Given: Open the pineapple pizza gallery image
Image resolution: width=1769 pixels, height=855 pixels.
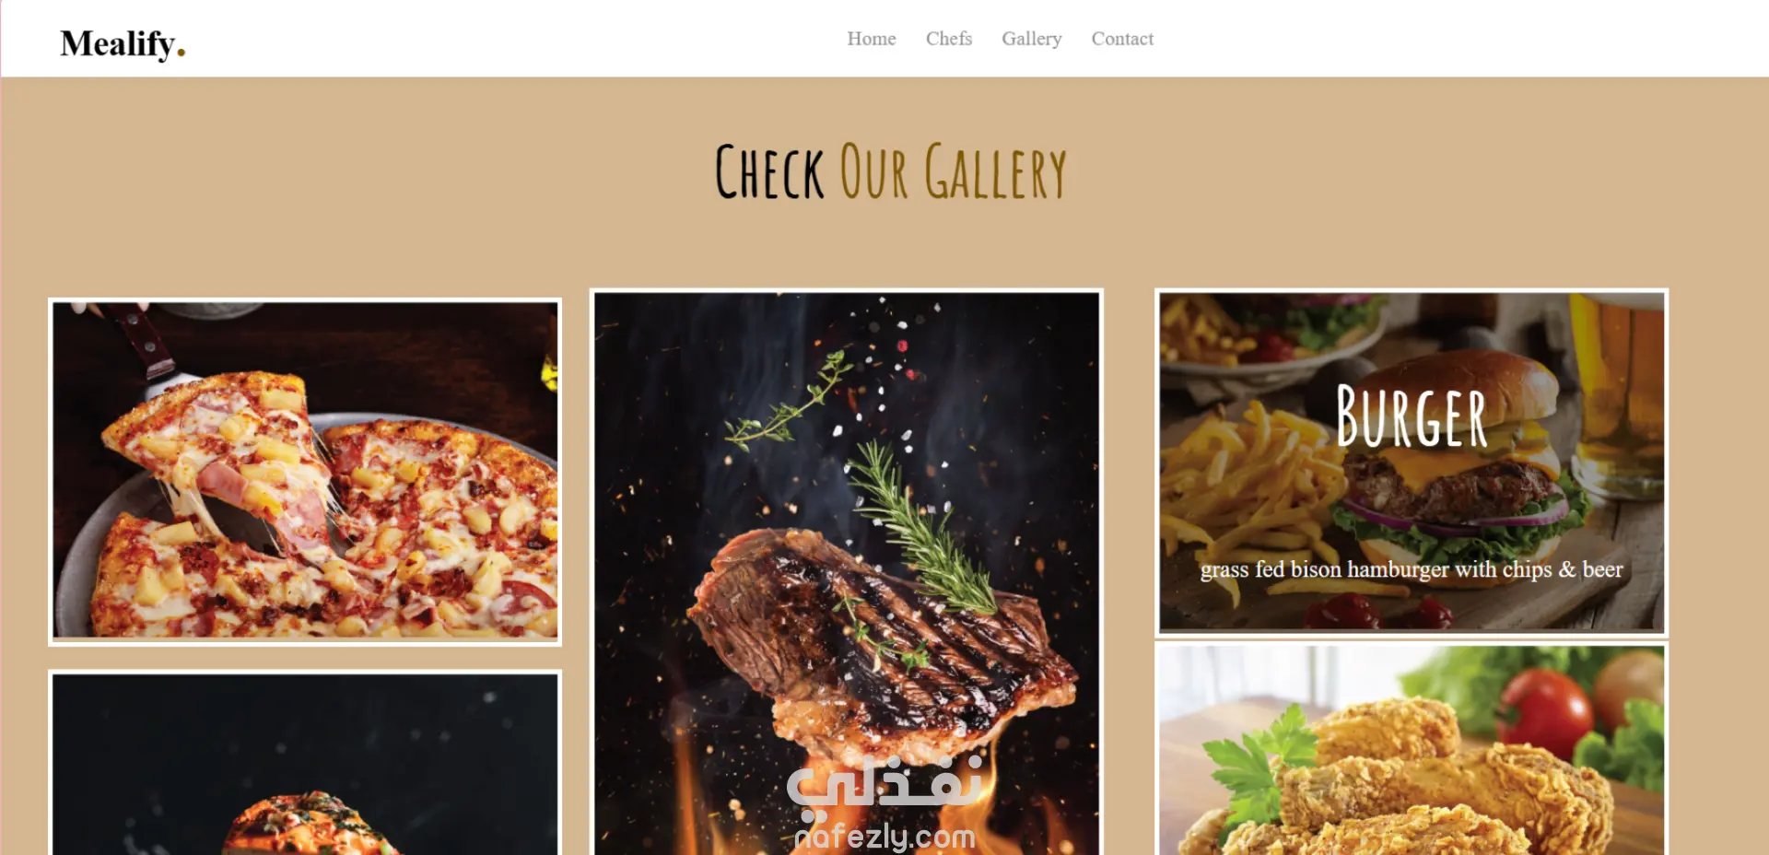Looking at the screenshot, I should [305, 471].
